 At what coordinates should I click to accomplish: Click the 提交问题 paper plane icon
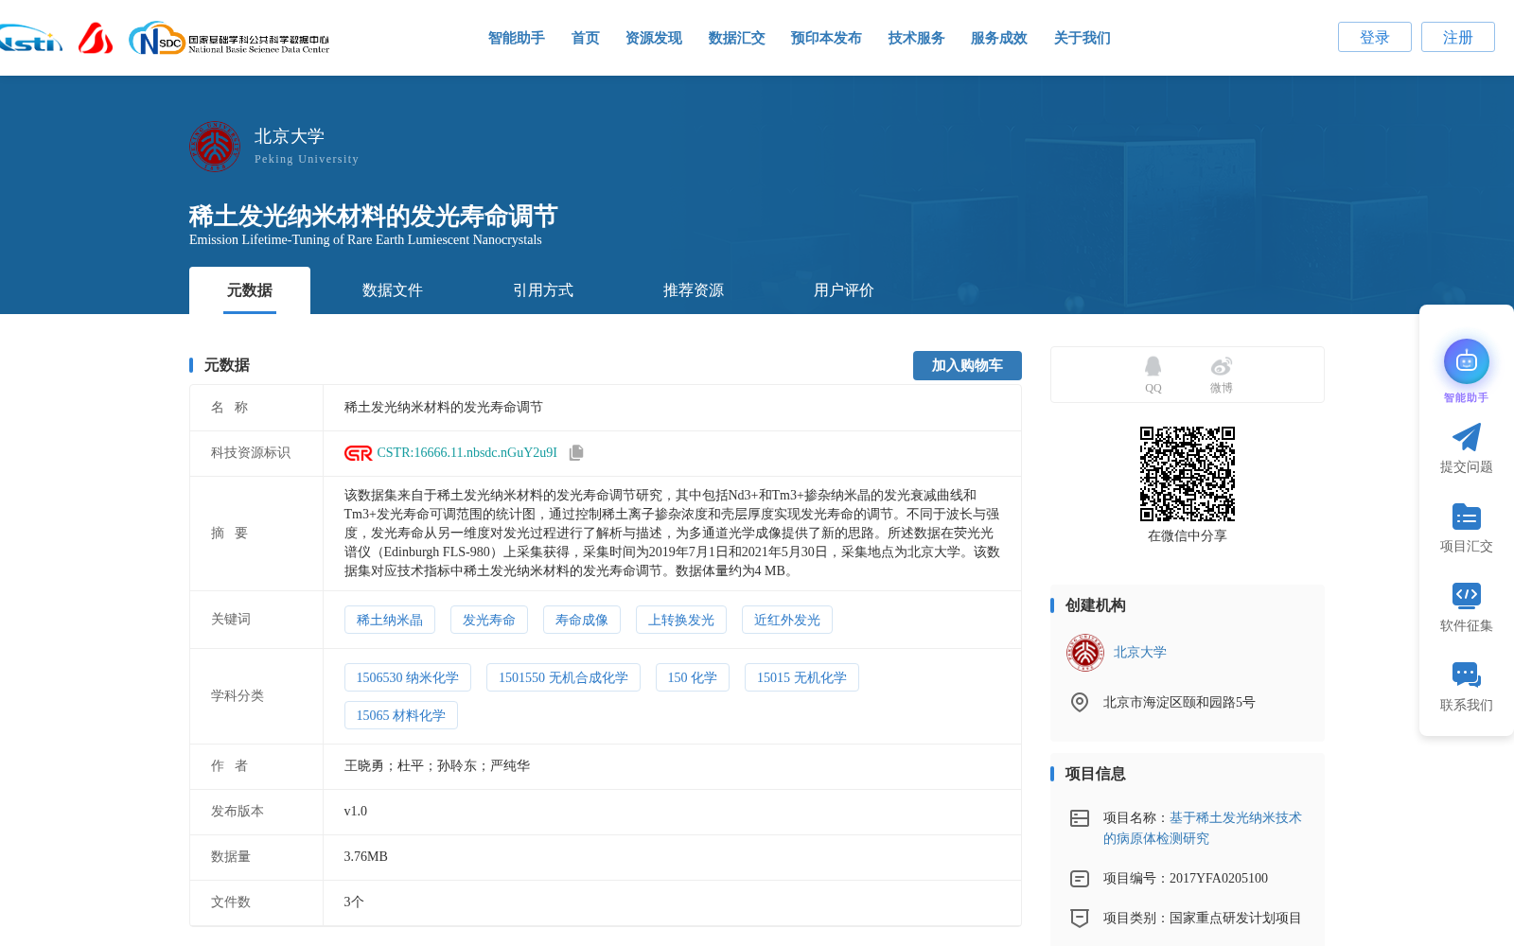pyautogui.click(x=1467, y=437)
